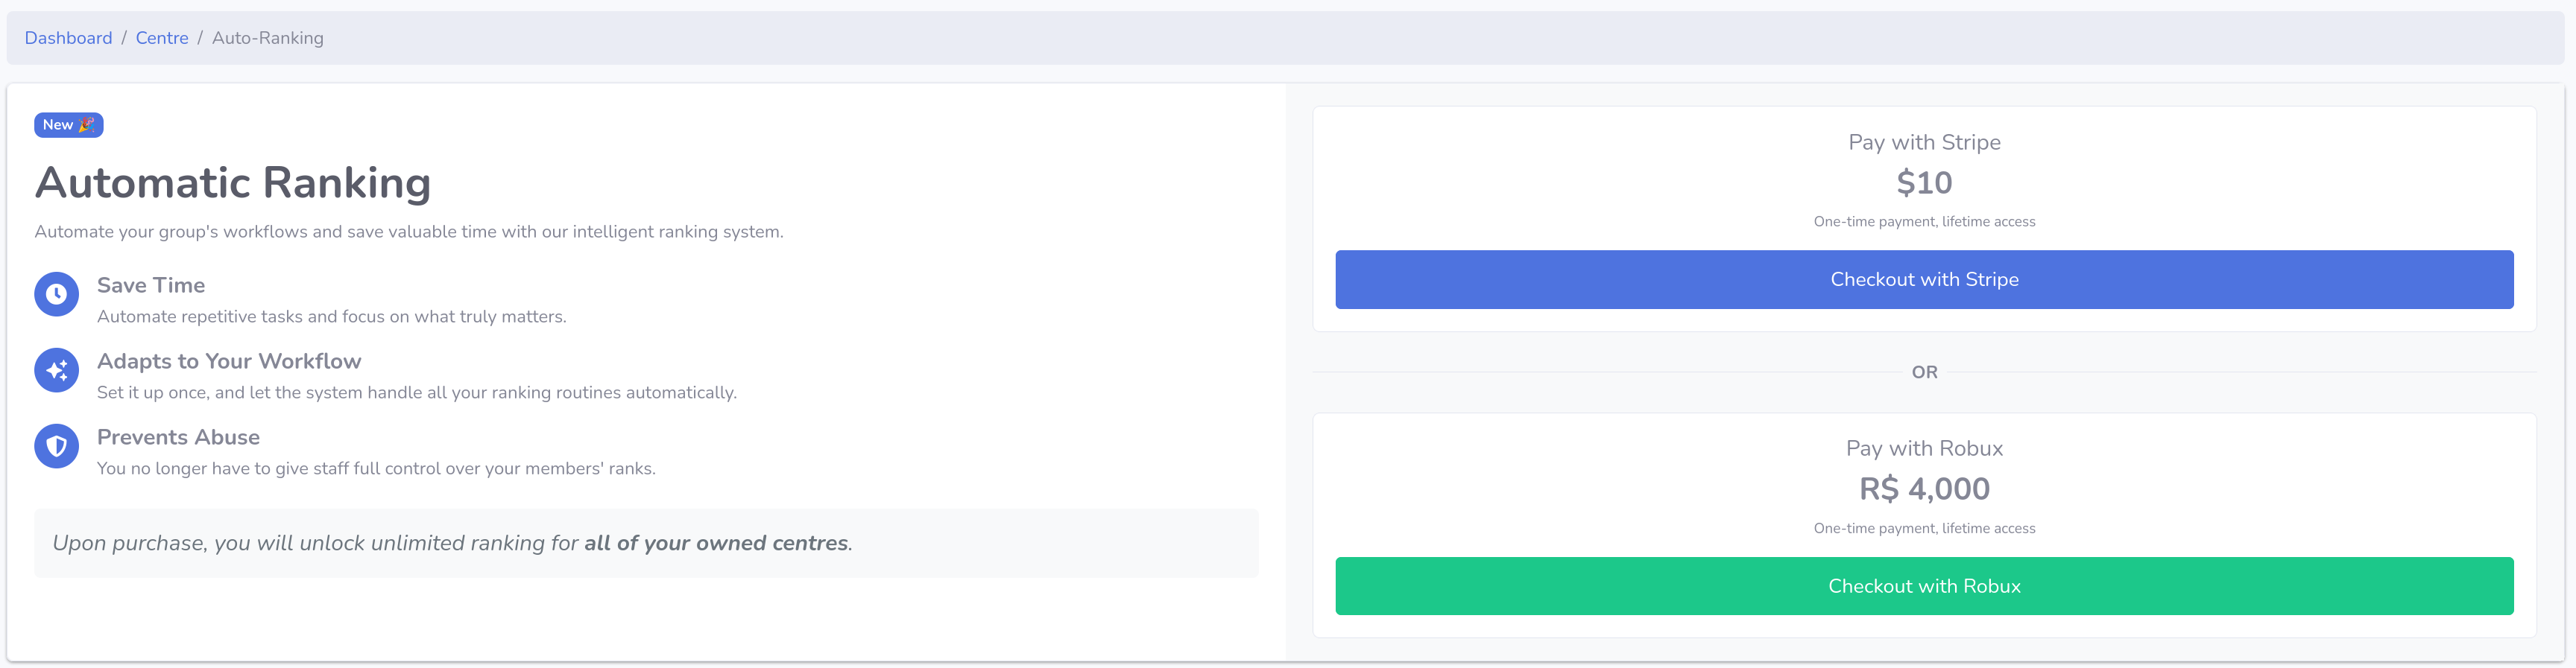The height and width of the screenshot is (668, 2576).
Task: Click the Adapts to Your Workflow sparkle icon
Action: tap(56, 370)
